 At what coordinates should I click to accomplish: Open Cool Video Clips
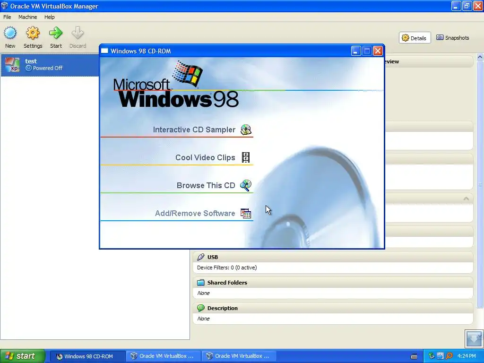coord(205,157)
